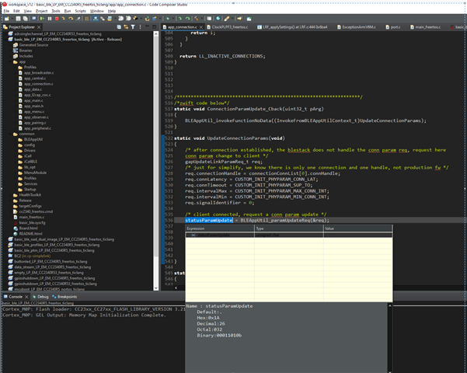Open app_connection.c from Project Explorer
467x373 pixels.
click(37, 83)
